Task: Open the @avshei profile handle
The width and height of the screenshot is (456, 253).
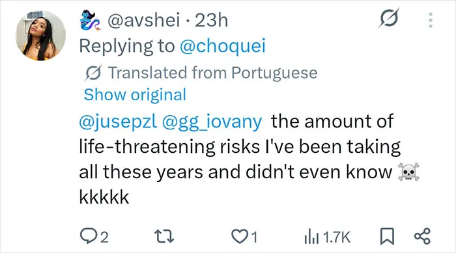Action: [x=144, y=20]
